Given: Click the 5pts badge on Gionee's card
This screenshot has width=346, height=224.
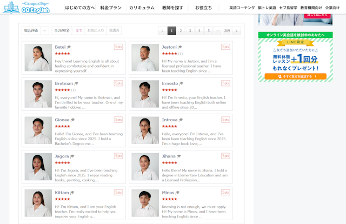Looking at the screenshot, I should 118,120.
